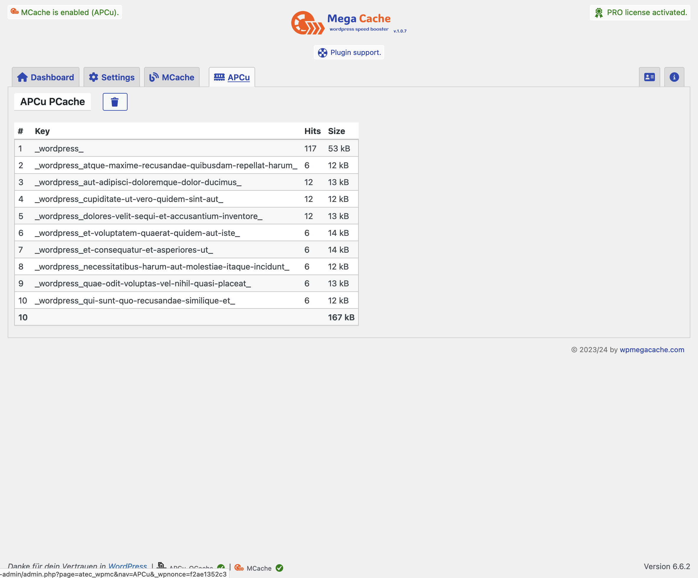Click the _wordpress_ key row

[x=59, y=148]
